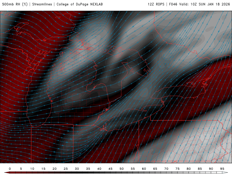The height and width of the screenshot is (174, 232).
Task: Click the "500mb RH (%)" title text
Action: pos(15,4)
